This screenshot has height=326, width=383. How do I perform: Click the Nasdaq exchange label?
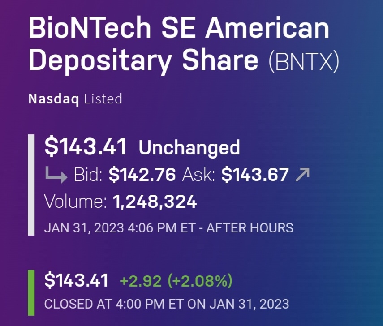[x=54, y=99]
